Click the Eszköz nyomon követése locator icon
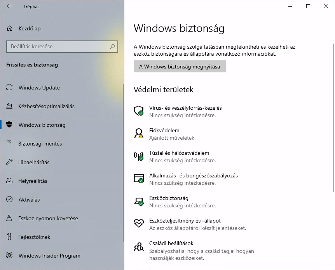The width and height of the screenshot is (335, 270). click(x=9, y=218)
